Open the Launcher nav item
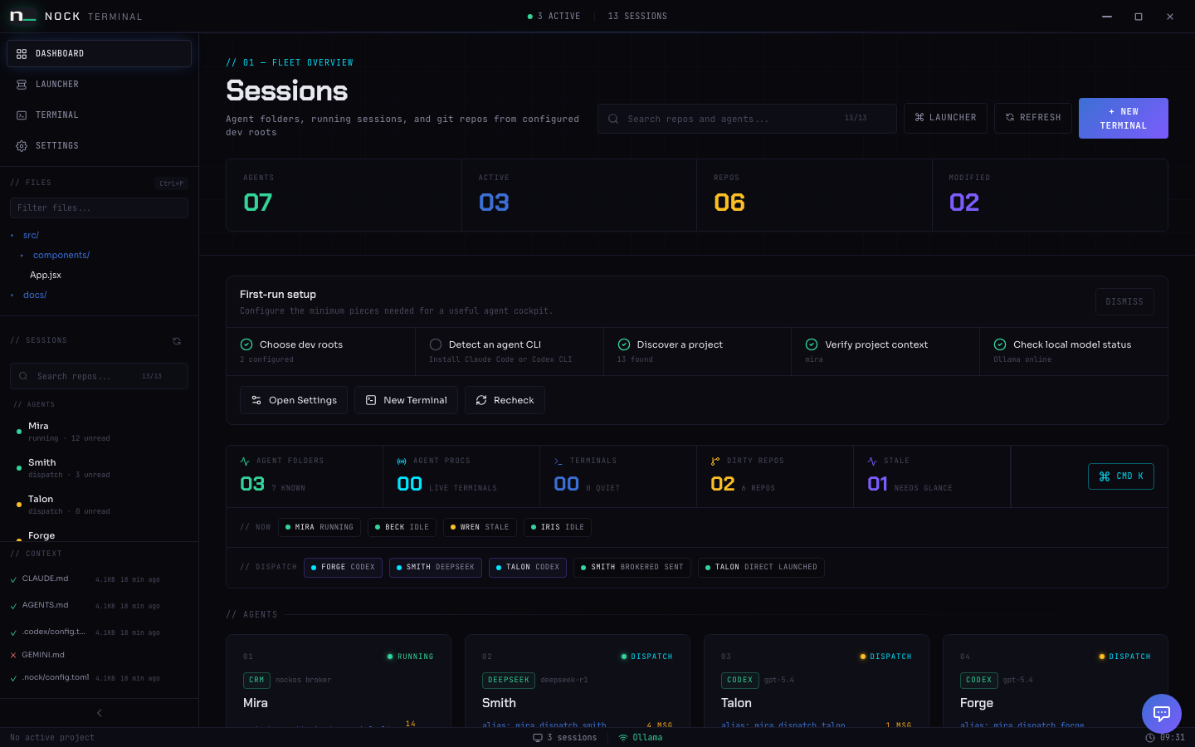 tap(99, 84)
